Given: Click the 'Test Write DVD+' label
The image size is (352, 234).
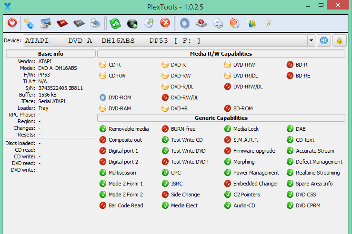Looking at the screenshot, I should [x=190, y=162].
